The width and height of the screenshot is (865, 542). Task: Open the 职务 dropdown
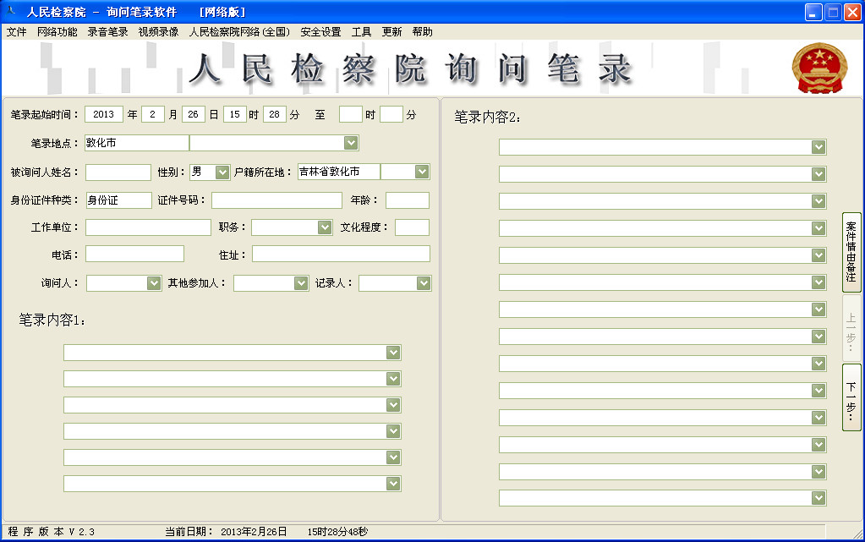(x=325, y=227)
